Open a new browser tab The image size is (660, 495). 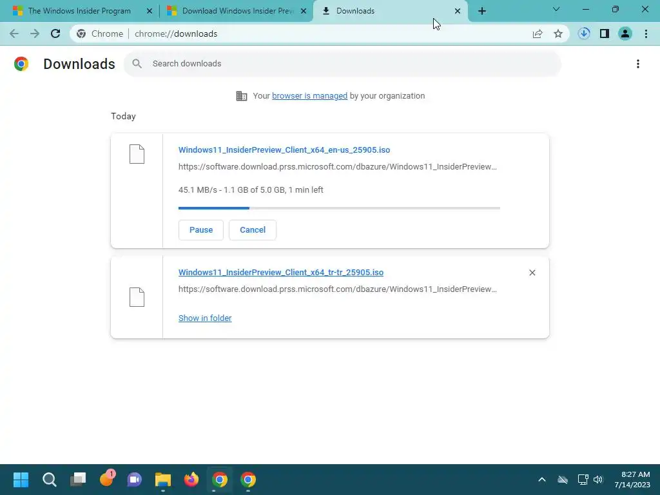coord(482,11)
